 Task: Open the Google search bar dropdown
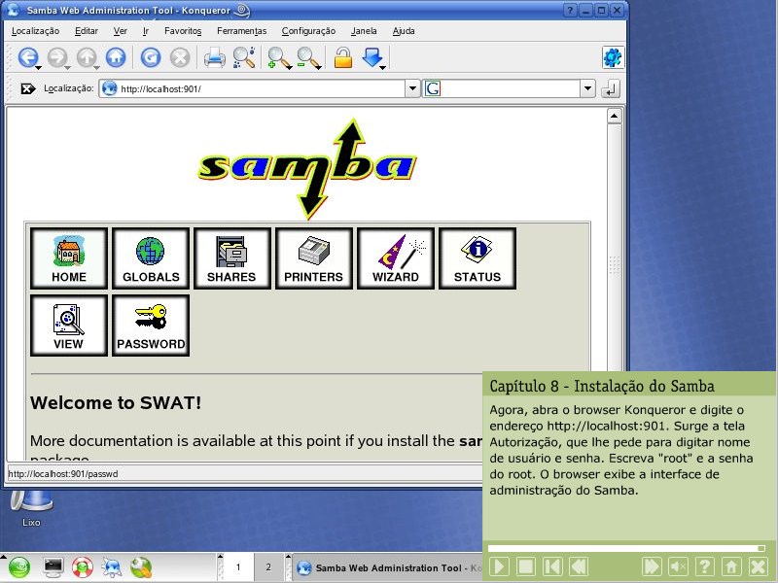click(x=587, y=88)
